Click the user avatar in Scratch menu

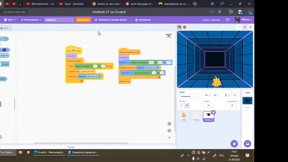pos(237,20)
